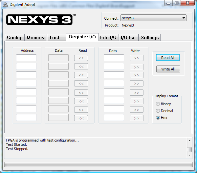Switch to the Memory tab
The width and height of the screenshot is (197, 173).
(36, 37)
